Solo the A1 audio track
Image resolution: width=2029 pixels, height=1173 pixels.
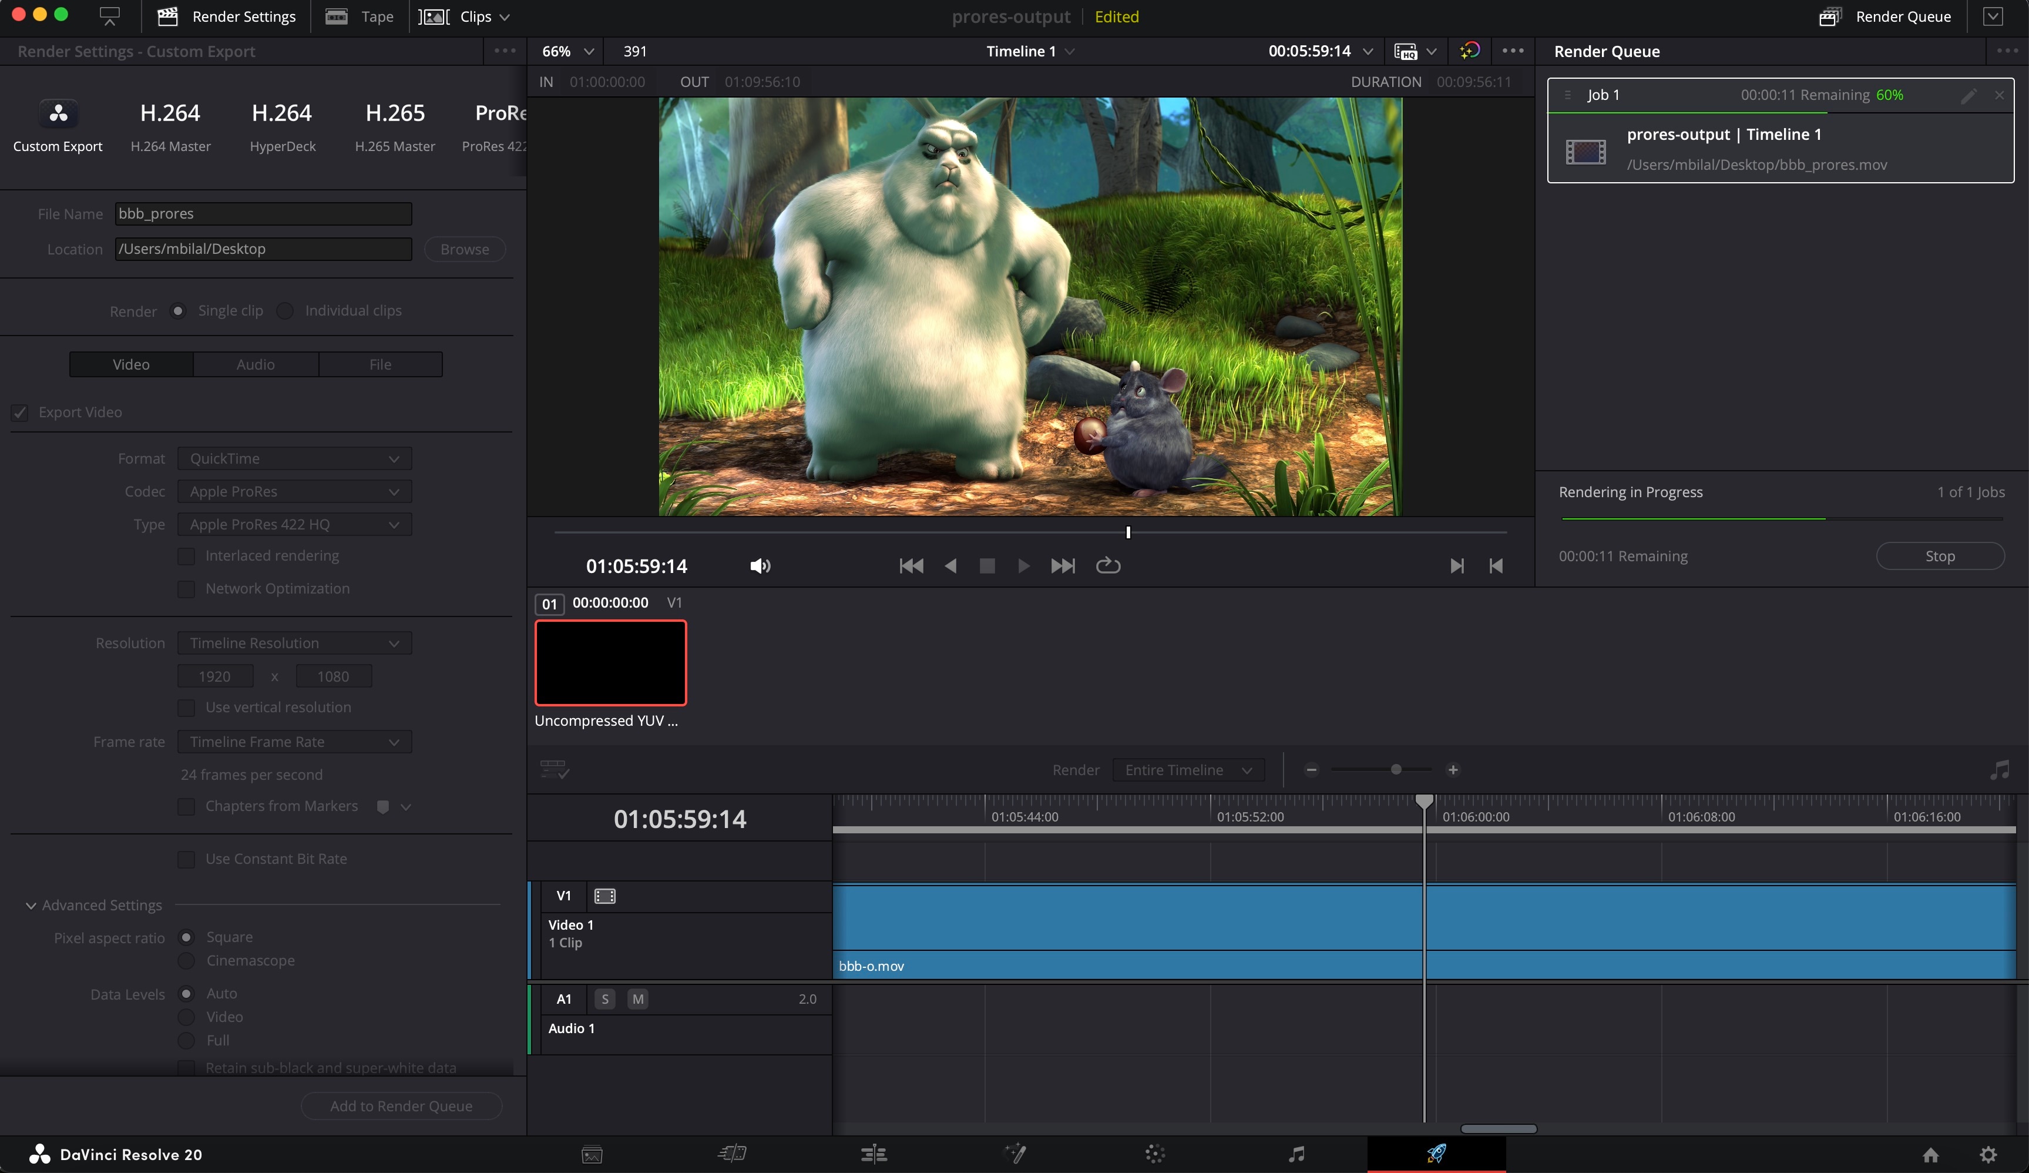604,999
